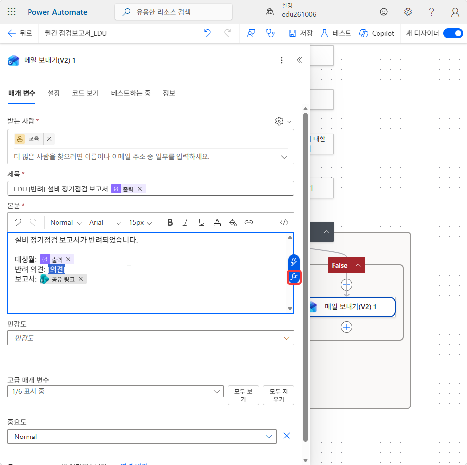Click the 모두 지우기 button
Image resolution: width=467 pixels, height=465 pixels.
[278, 395]
